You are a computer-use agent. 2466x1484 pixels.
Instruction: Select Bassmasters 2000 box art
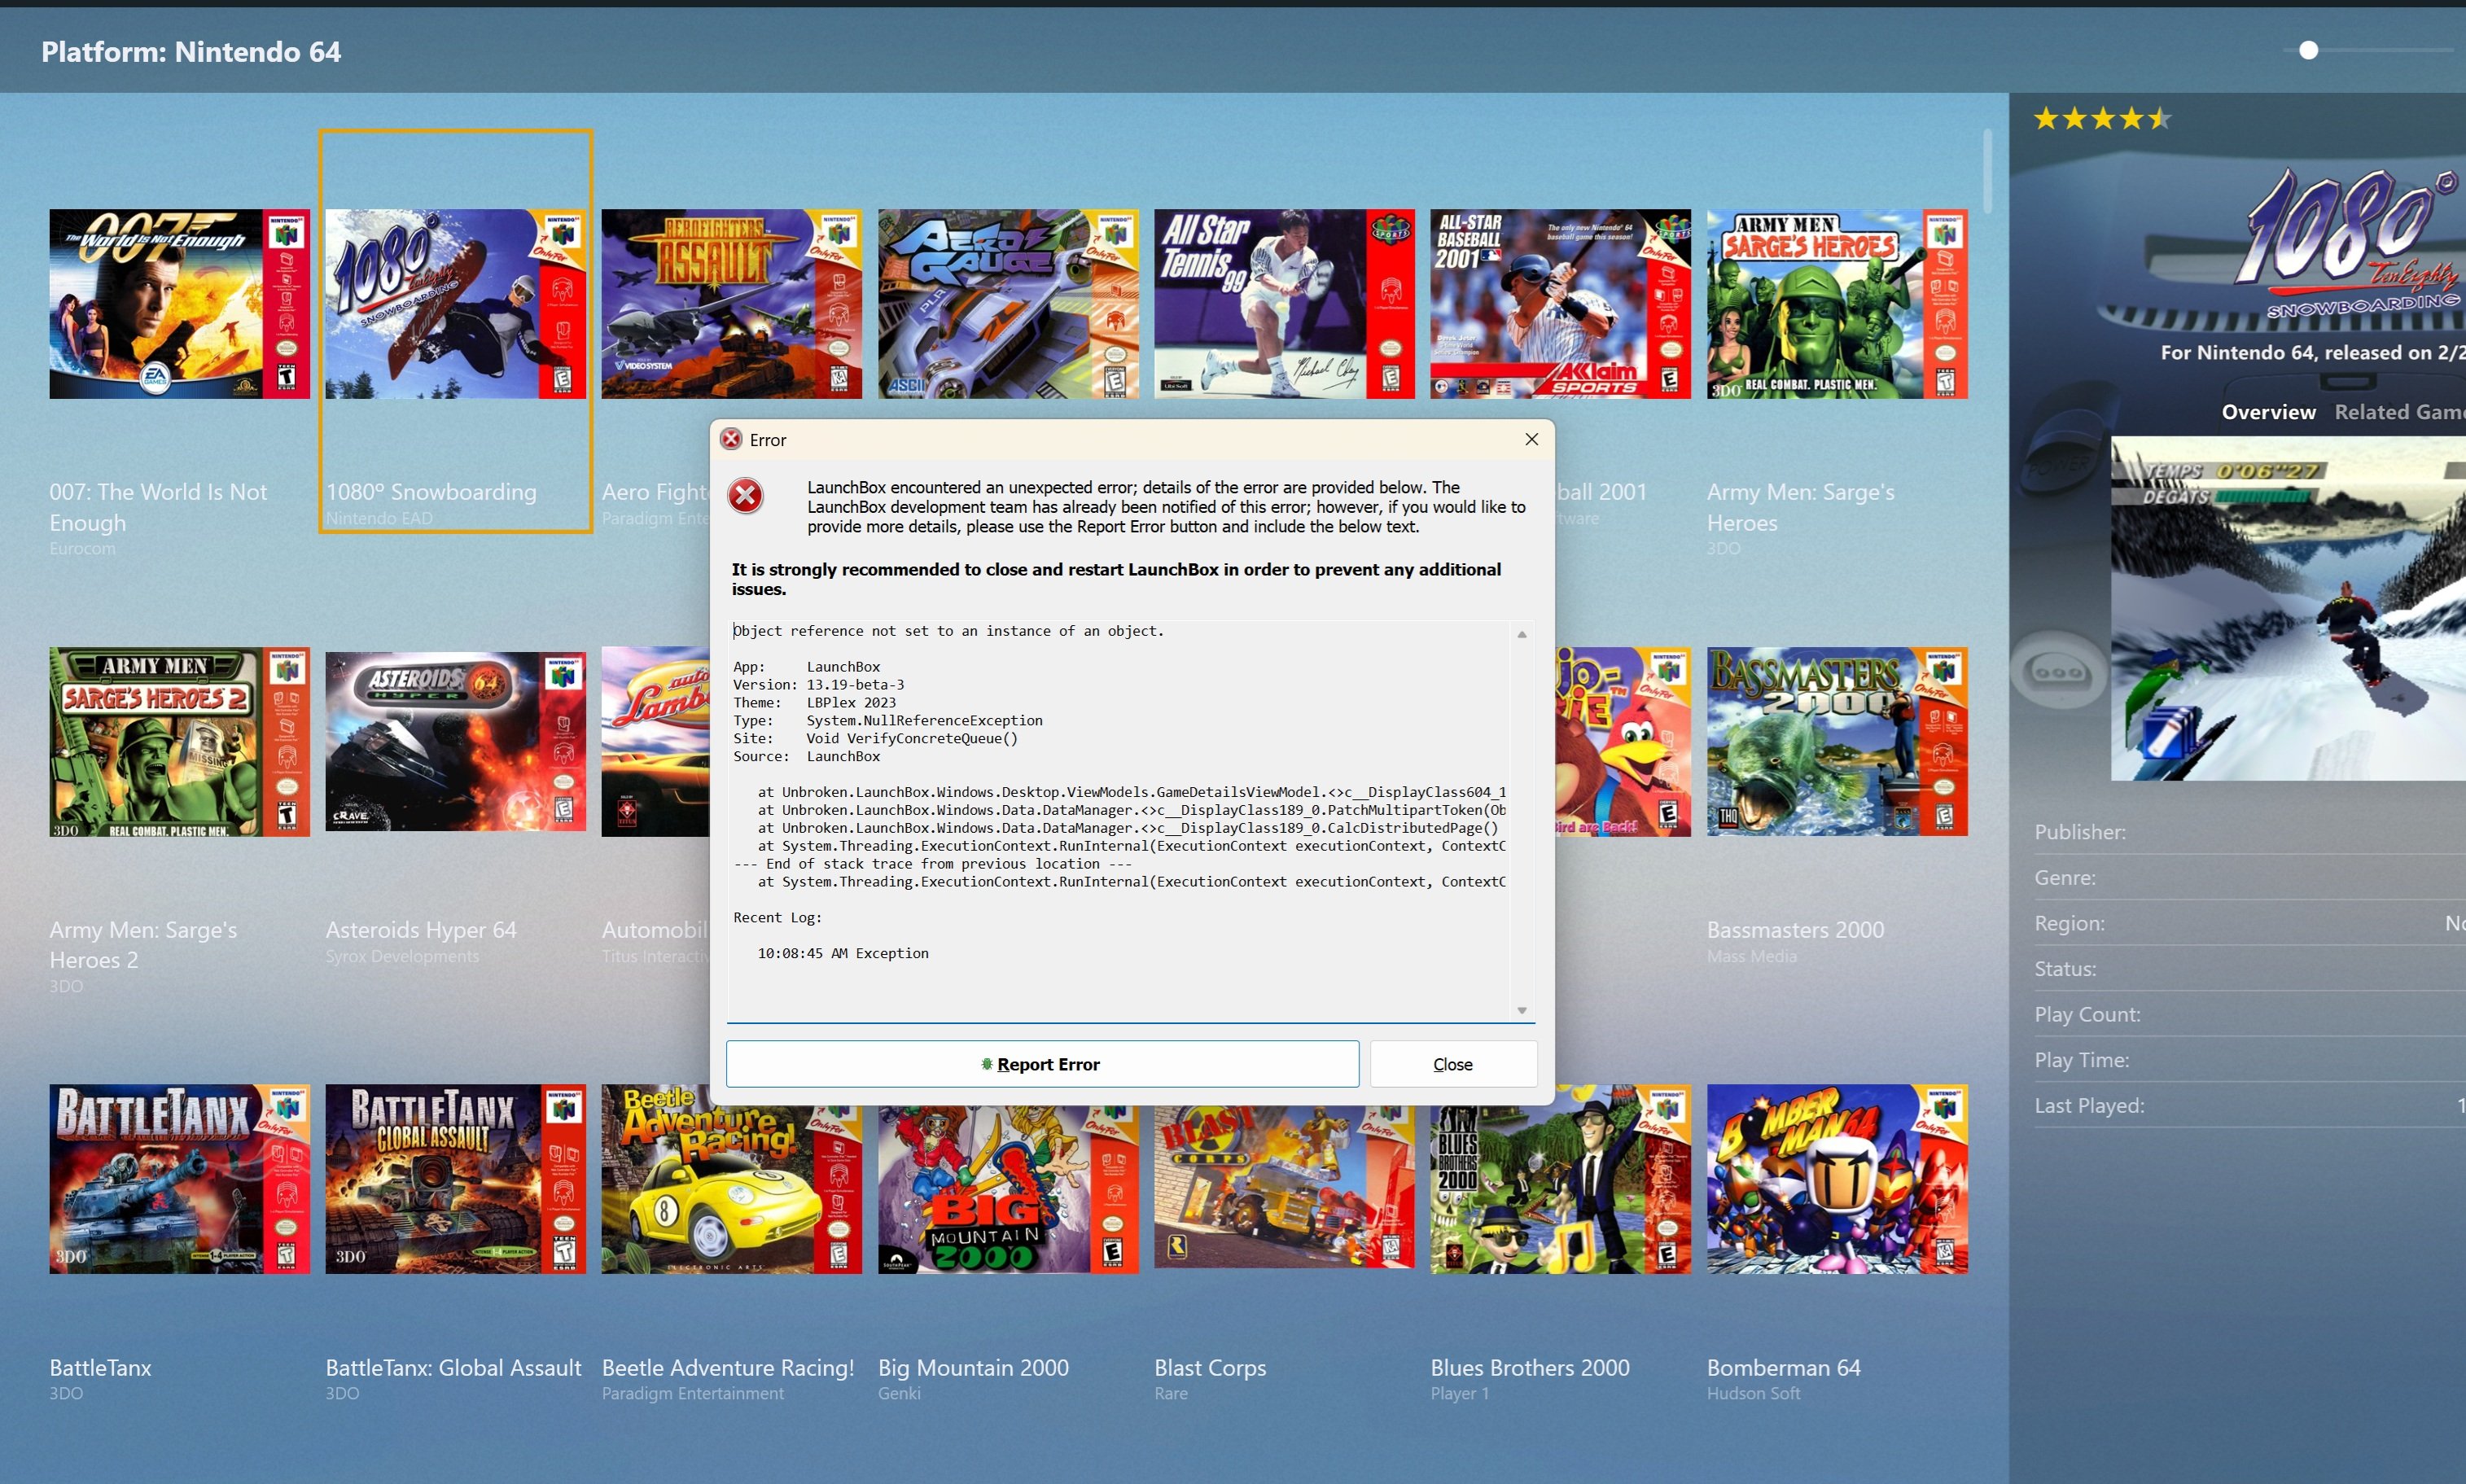1837,741
